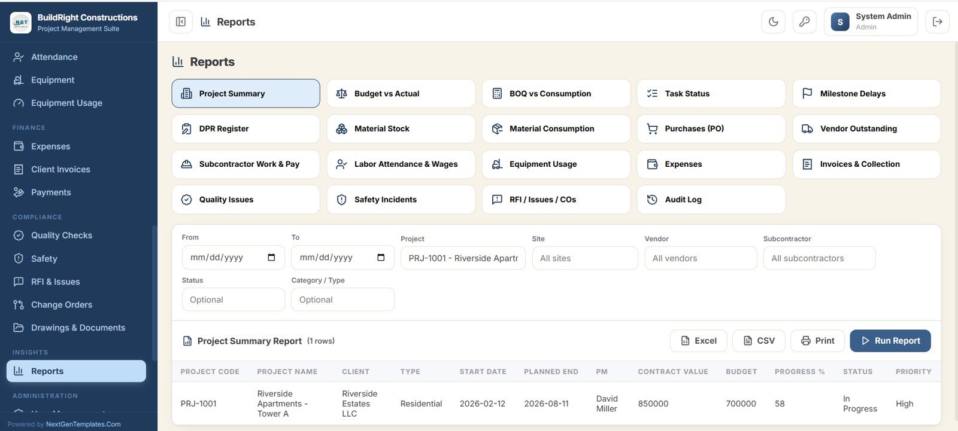Viewport: 958px width, 431px height.
Task: Click the RFI & Issues sidebar icon
Action: coord(19,282)
